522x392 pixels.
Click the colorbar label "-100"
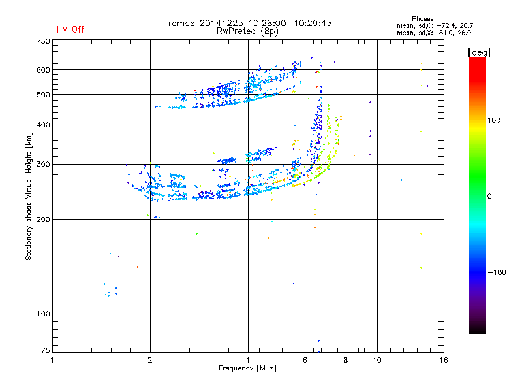pyautogui.click(x=497, y=272)
